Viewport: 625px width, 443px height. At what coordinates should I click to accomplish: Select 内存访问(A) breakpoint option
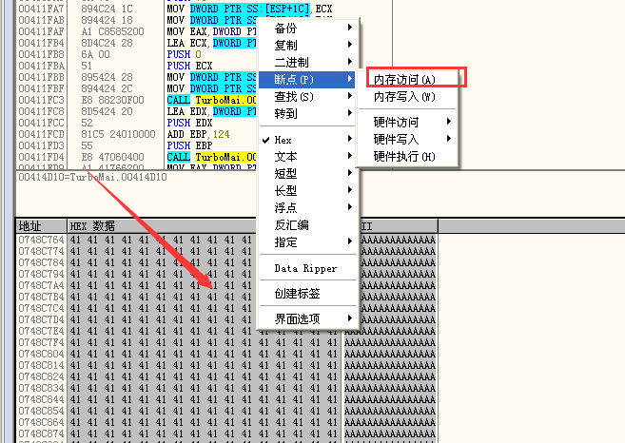coord(404,79)
